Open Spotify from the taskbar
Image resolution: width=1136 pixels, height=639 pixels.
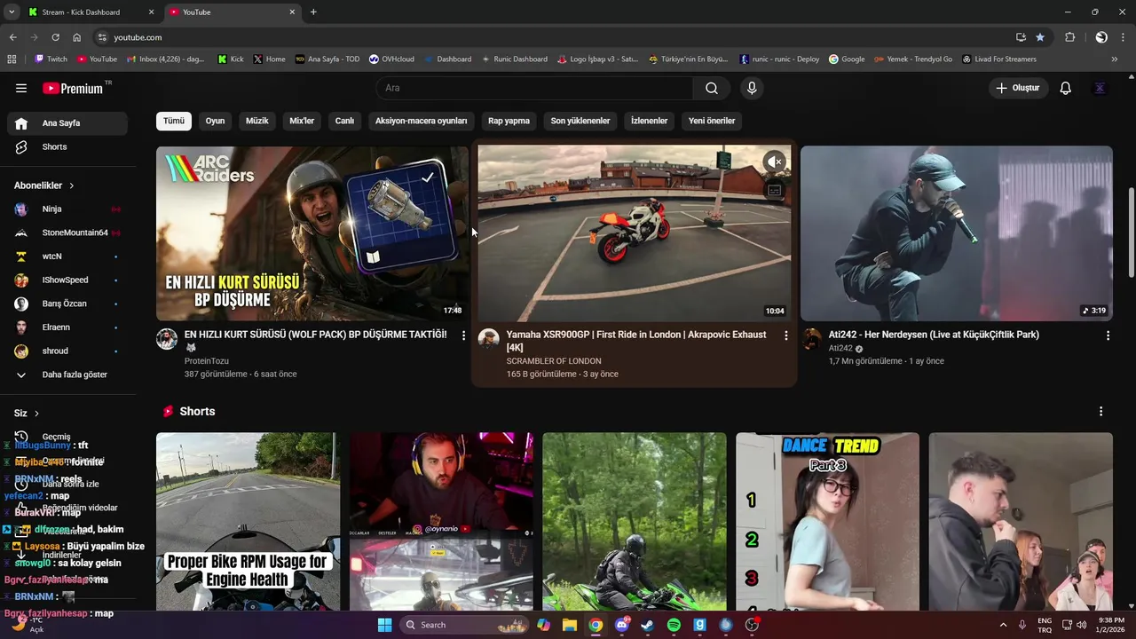click(x=674, y=625)
